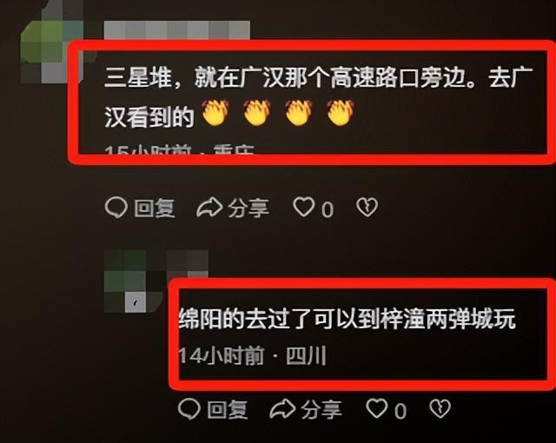The image size is (556, 443).
Task: Open the first commenter's blurred username
Action: point(177,30)
